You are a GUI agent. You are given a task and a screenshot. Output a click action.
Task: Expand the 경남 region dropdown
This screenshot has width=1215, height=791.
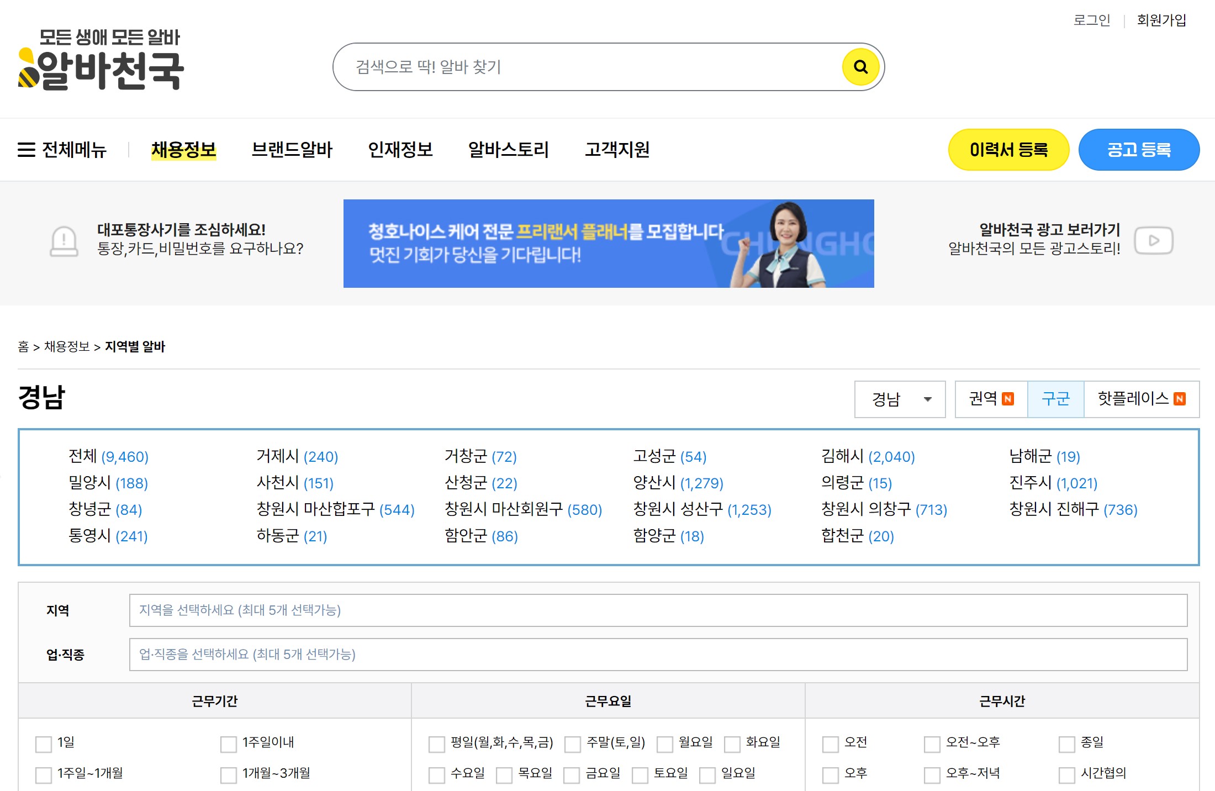[x=900, y=399]
